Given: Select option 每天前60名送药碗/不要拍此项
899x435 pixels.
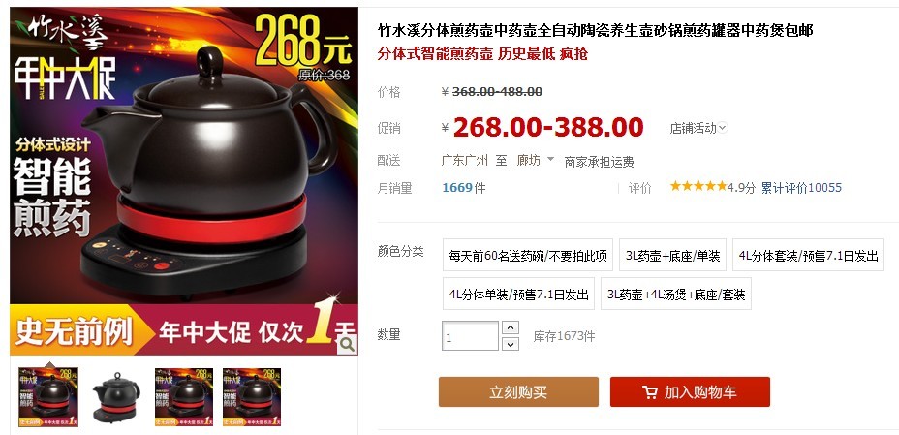Looking at the screenshot, I should coord(527,255).
